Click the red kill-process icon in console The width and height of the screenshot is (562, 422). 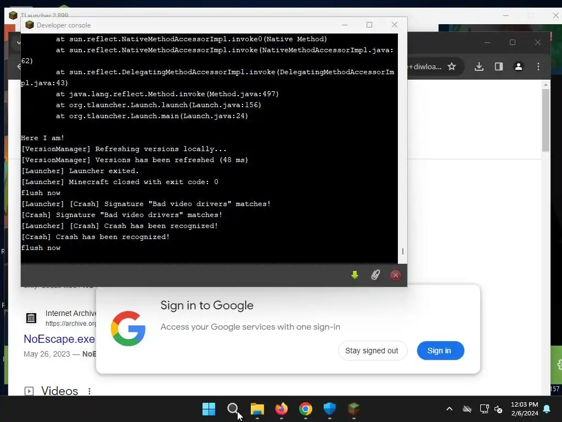coord(396,275)
